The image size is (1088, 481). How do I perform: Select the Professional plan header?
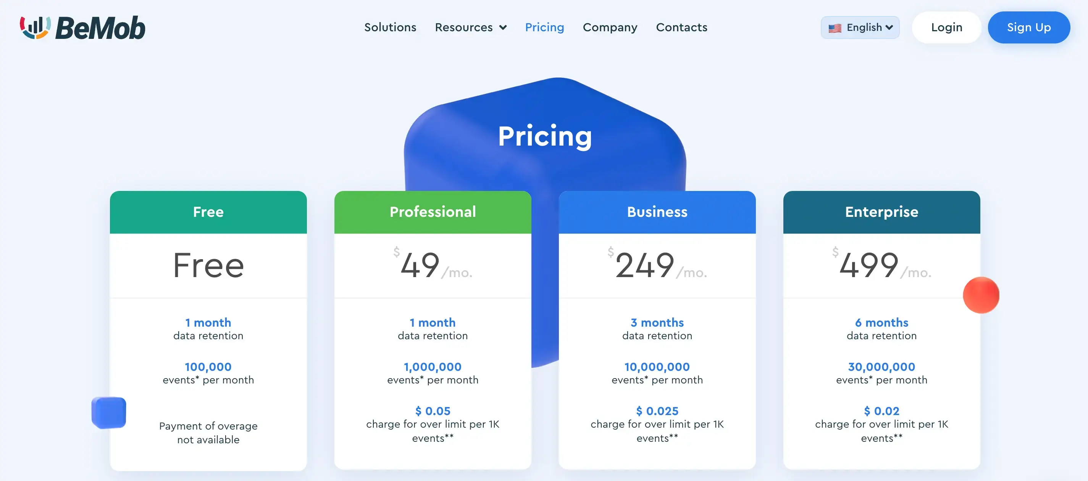point(433,212)
